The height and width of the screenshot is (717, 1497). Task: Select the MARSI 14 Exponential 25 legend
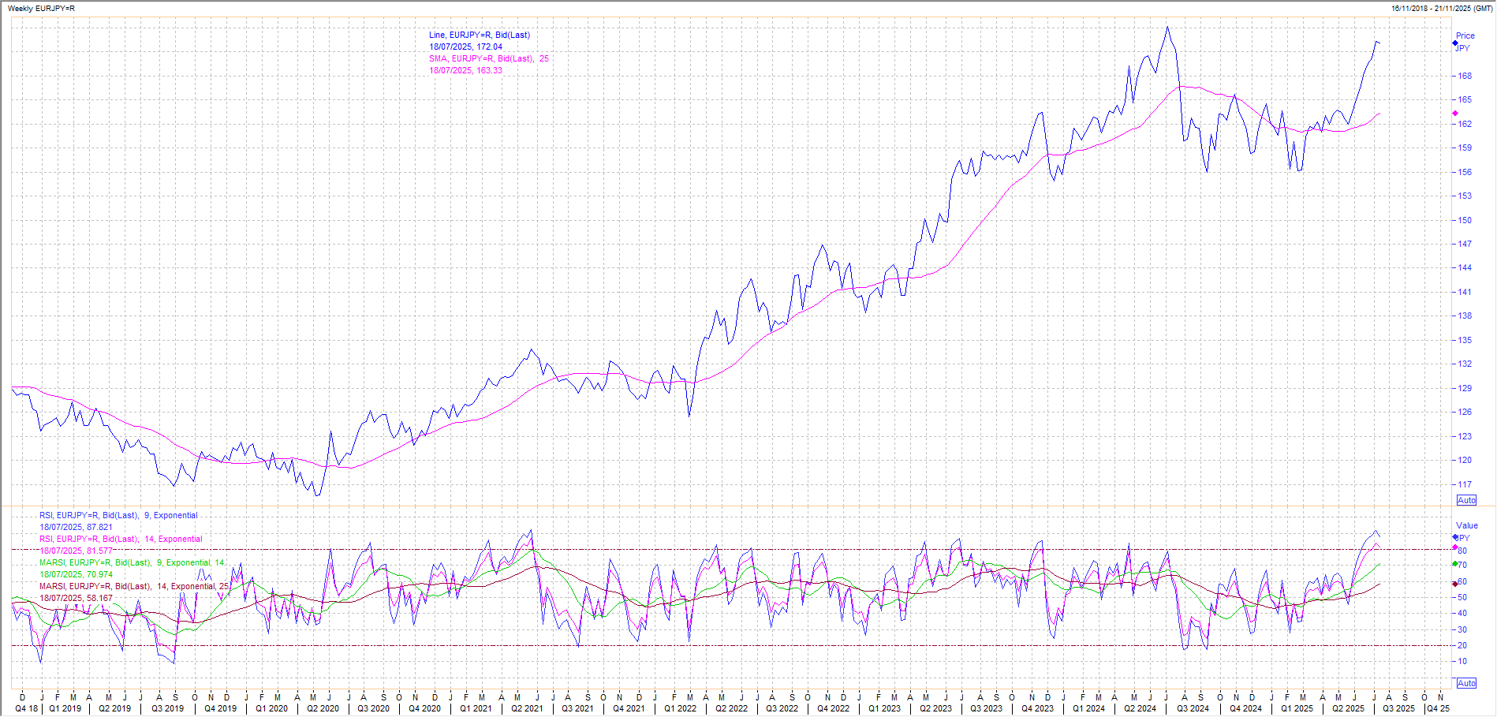(134, 586)
